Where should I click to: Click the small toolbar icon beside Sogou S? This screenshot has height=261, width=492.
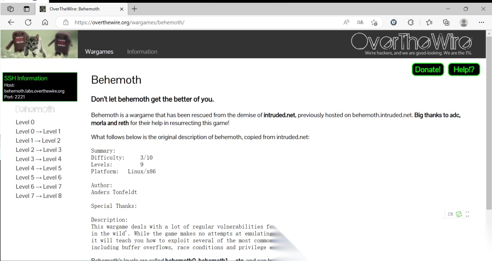467,214
